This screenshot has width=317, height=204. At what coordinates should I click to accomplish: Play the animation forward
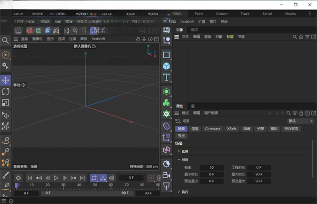point(56,178)
